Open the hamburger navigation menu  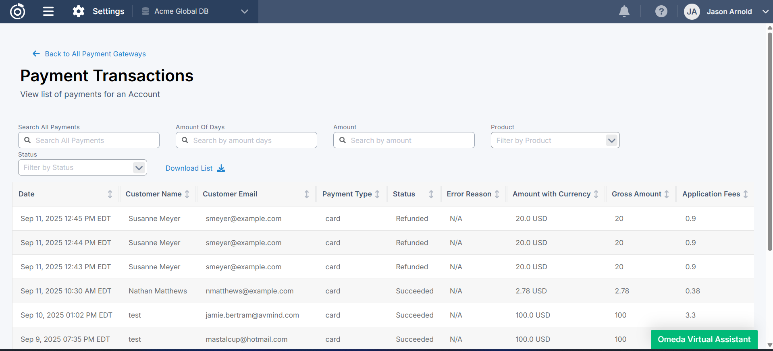pyautogui.click(x=48, y=11)
